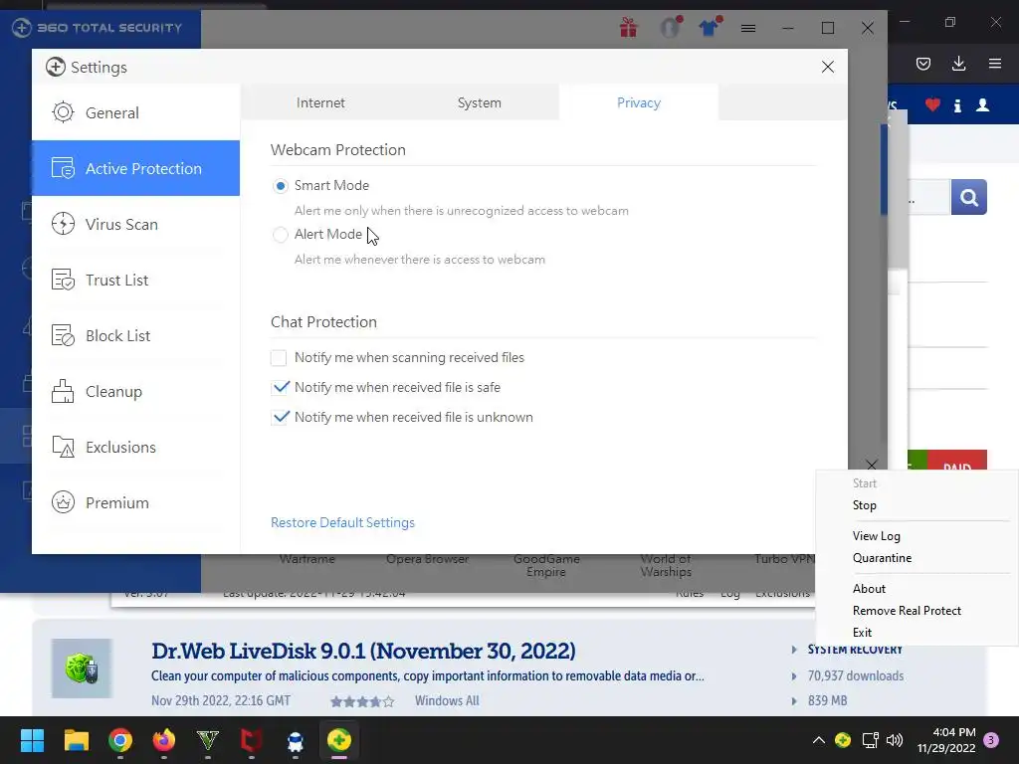Screen dimensions: 1019x764
Task: Click the browser pocket shield icon
Action: click(922, 64)
